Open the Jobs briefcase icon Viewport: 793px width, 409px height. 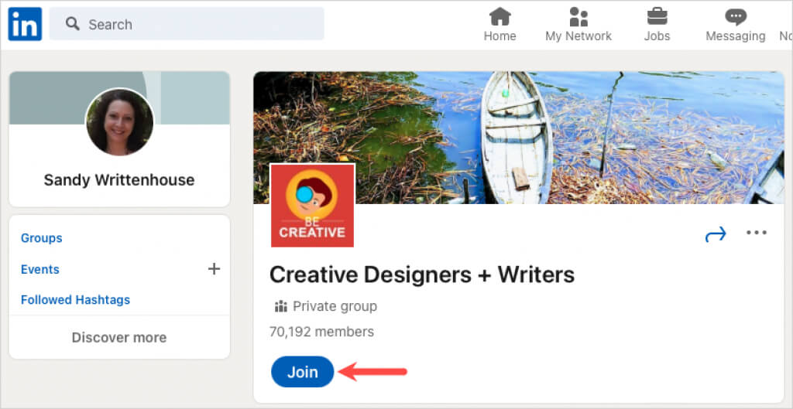coord(657,16)
